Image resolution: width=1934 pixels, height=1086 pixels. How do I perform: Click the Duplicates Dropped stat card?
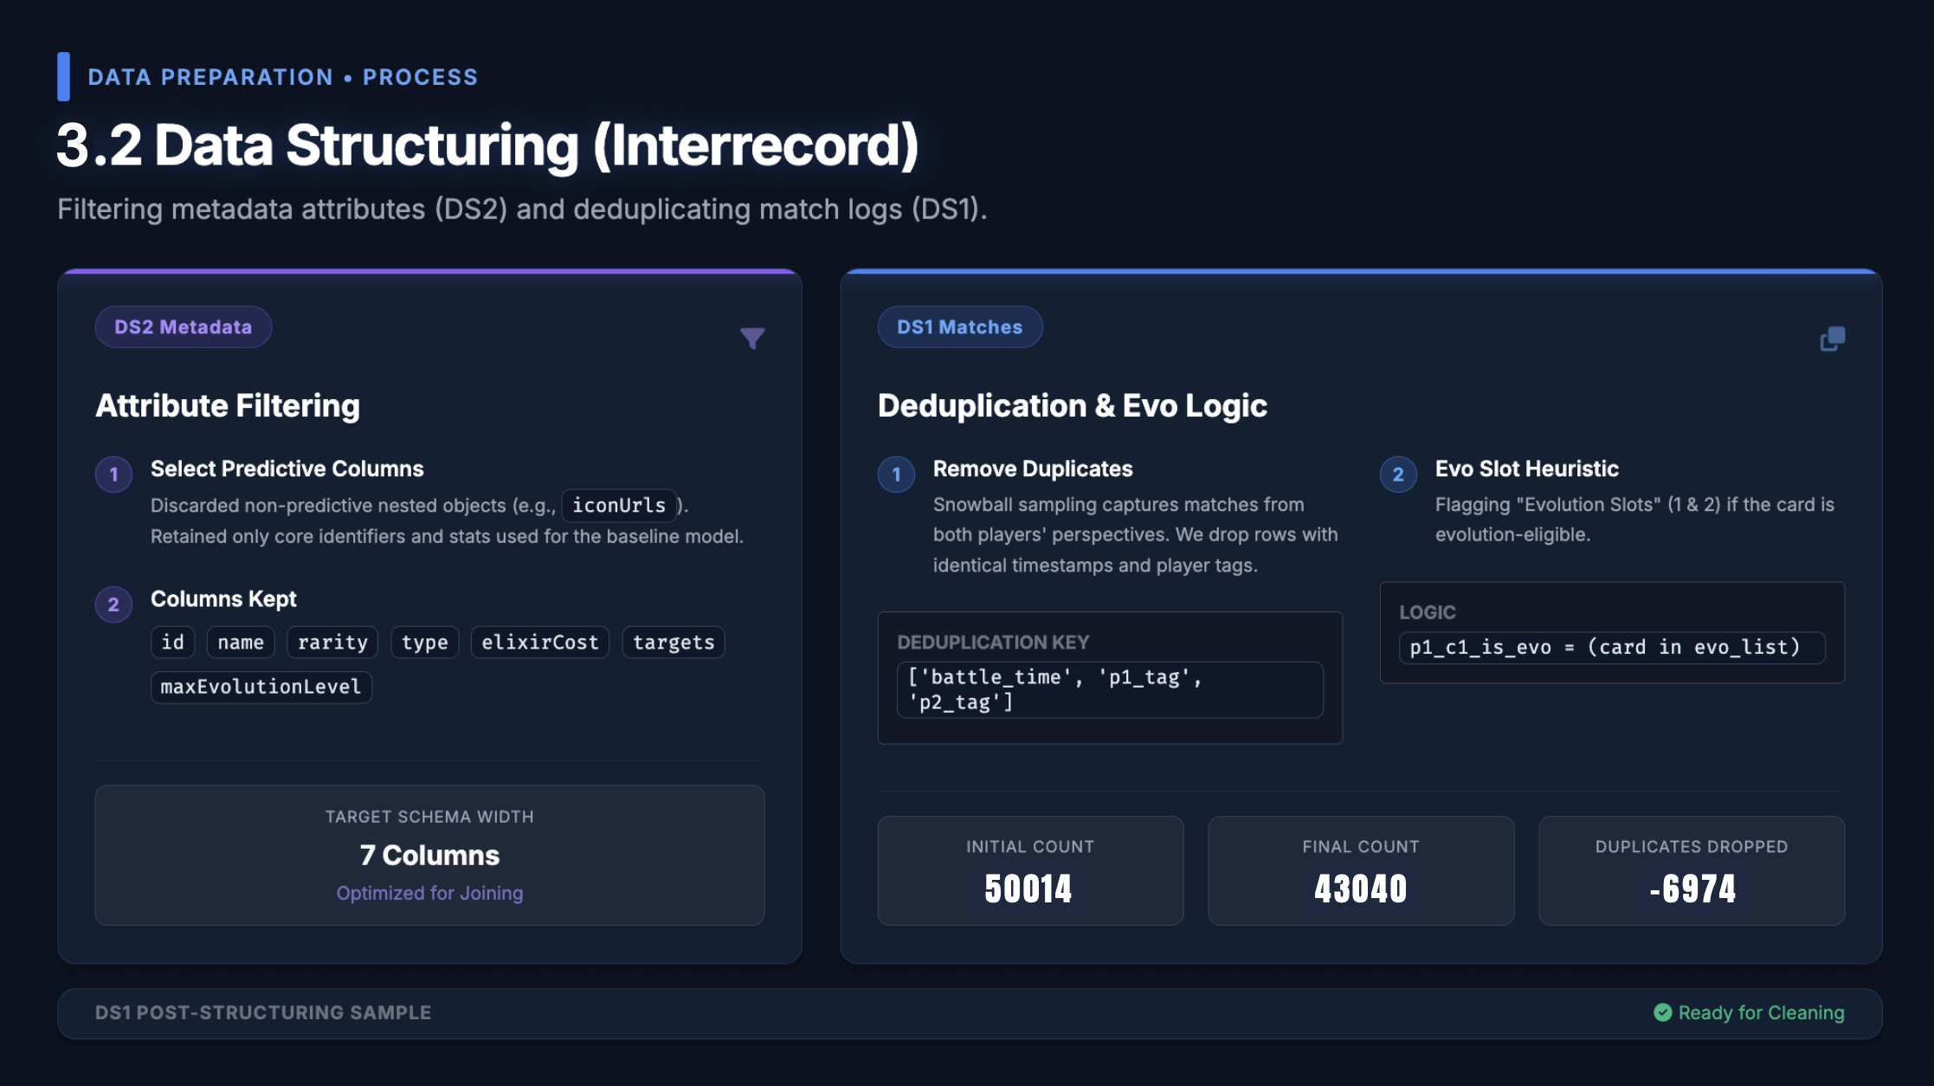point(1691,870)
